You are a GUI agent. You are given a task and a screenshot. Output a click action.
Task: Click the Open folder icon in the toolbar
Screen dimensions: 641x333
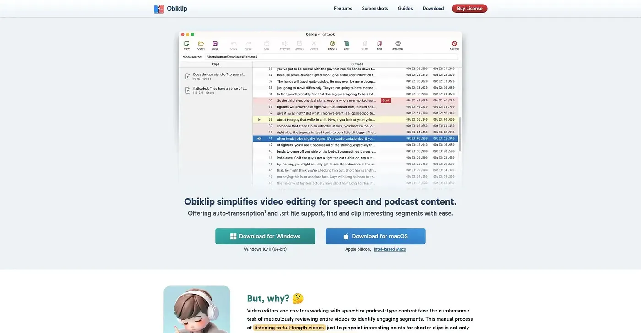(201, 43)
